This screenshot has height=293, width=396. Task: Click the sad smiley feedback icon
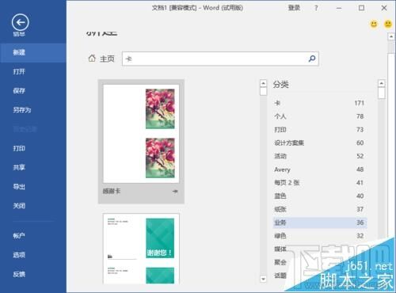tap(388, 24)
